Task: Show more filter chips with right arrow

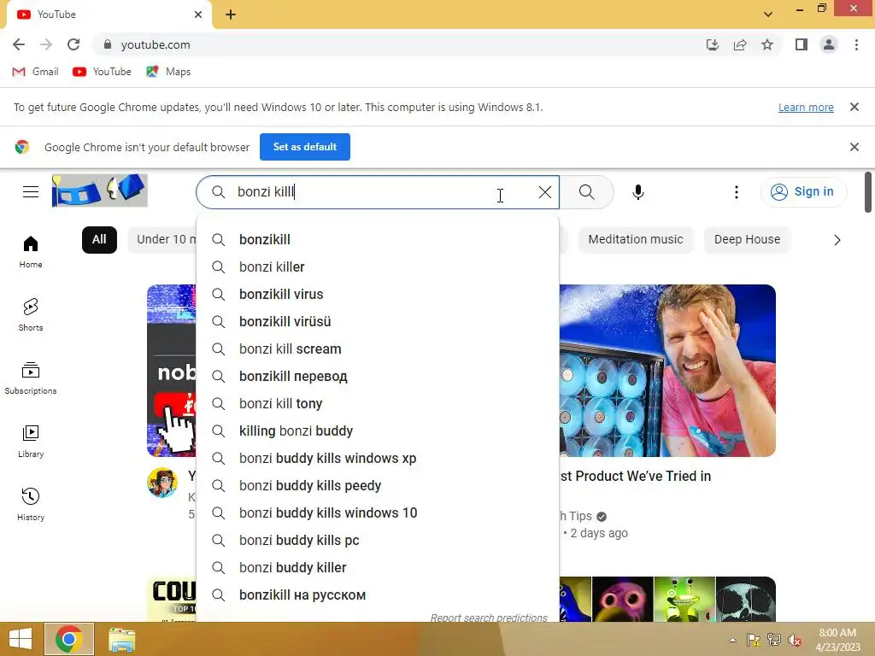Action: [837, 240]
